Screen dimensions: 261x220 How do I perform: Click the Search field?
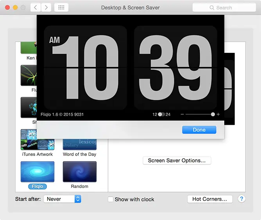pyautogui.click(x=224, y=8)
